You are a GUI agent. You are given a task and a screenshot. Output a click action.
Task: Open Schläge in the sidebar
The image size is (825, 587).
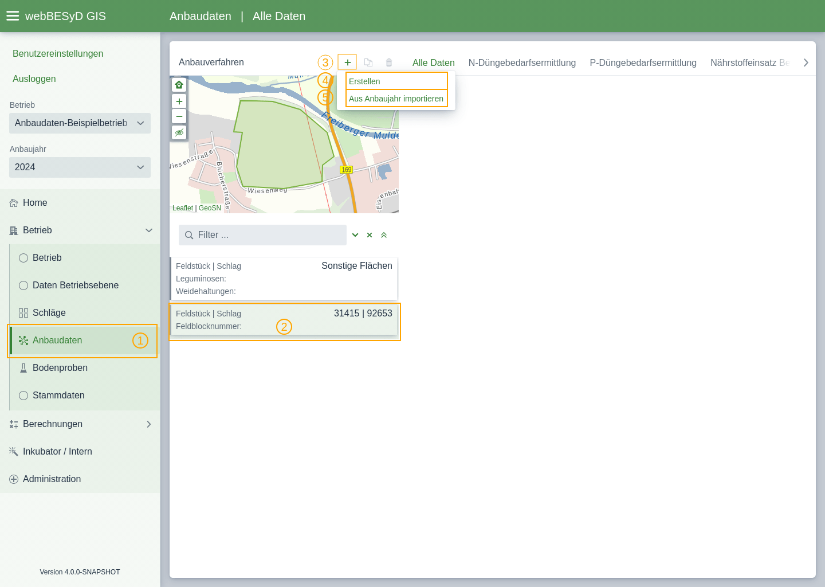(x=85, y=313)
